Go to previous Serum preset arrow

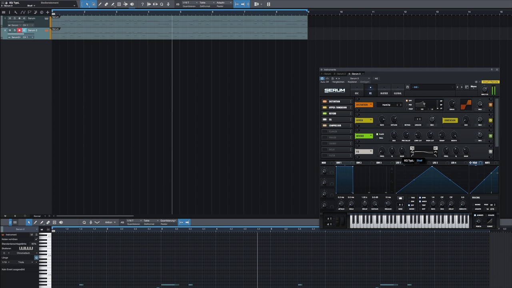pos(457,87)
